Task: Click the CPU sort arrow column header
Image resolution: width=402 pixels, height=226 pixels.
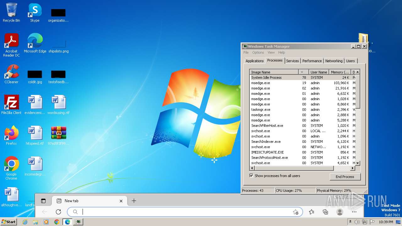Action: tap(303, 72)
